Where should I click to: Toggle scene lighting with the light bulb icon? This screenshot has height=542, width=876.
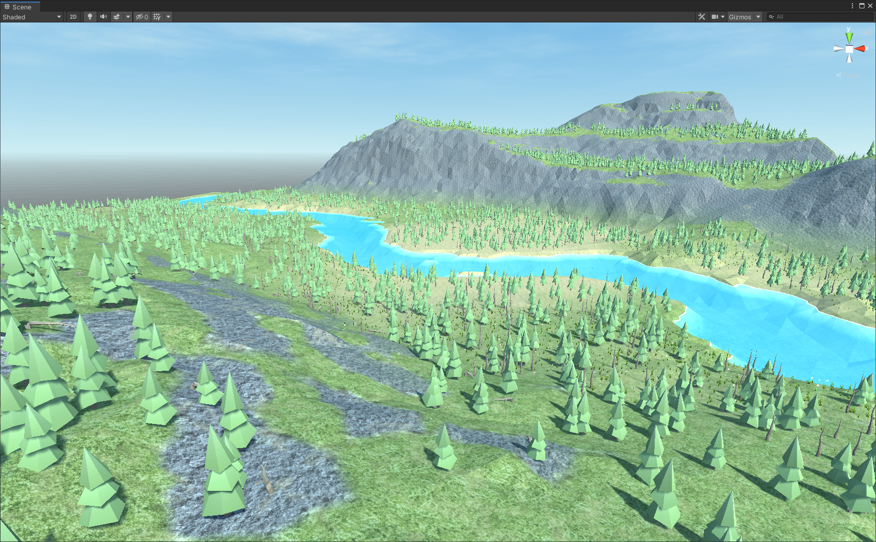point(89,17)
